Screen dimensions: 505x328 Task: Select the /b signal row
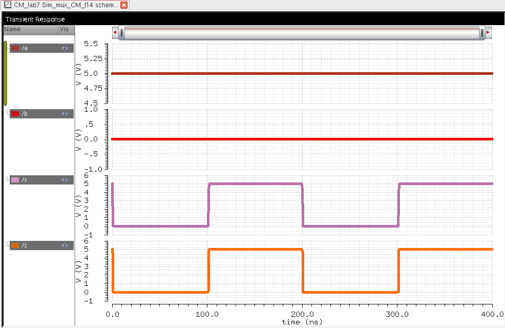point(41,114)
